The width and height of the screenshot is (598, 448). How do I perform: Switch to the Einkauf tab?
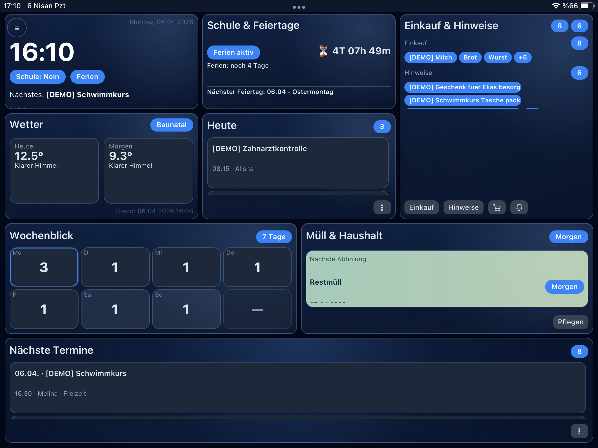pos(421,207)
